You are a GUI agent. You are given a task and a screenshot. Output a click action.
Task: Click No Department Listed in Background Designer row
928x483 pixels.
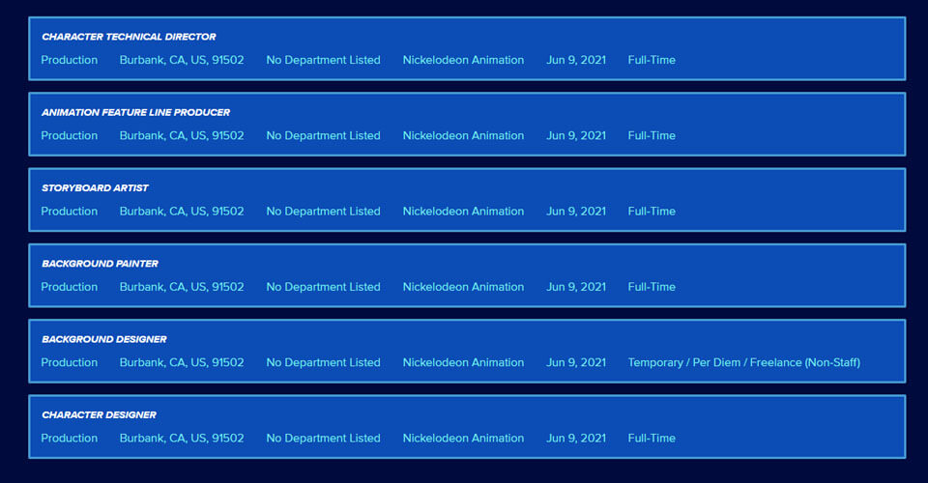point(323,362)
